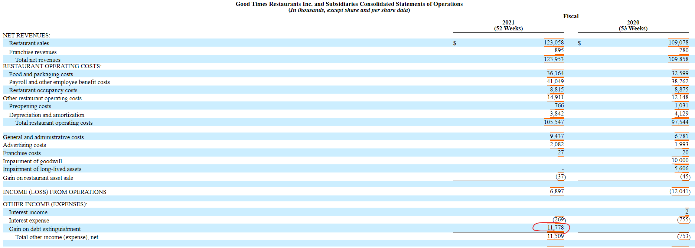
Task: Select 2021 interest expense (269)
Action: click(559, 219)
